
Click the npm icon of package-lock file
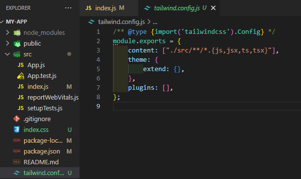pos(17,140)
